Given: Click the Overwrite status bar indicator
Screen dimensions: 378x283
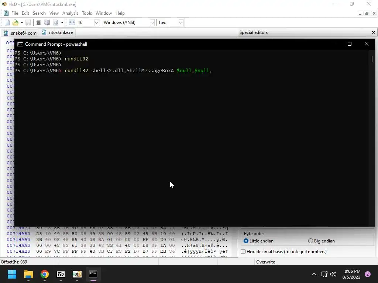Looking at the screenshot, I should pos(265,262).
